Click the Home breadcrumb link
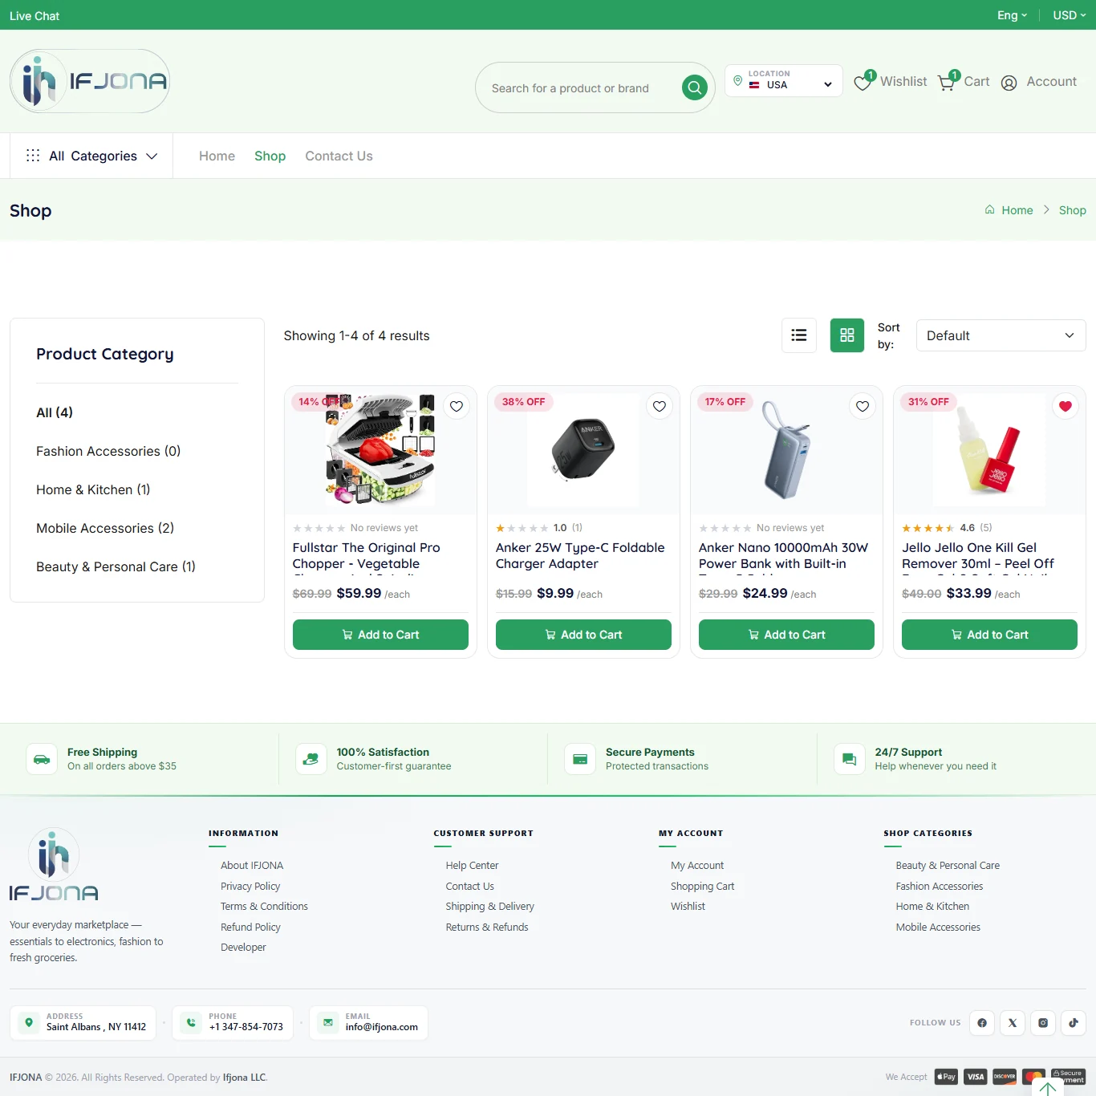This screenshot has width=1096, height=1096. [x=1017, y=210]
